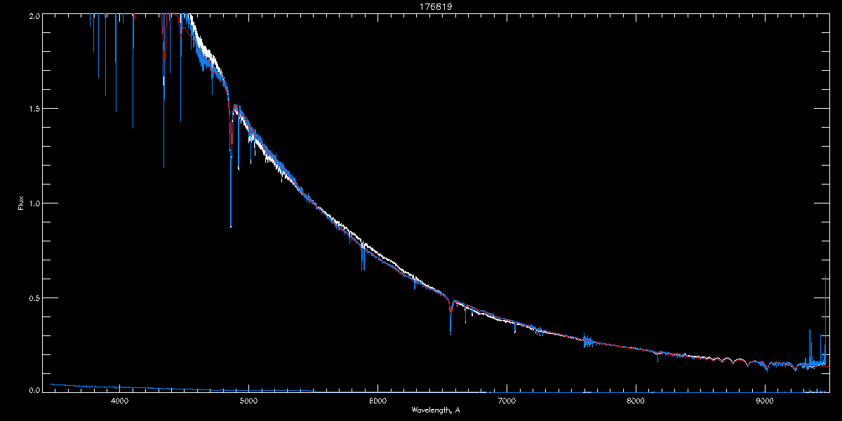842x421 pixels.
Task: Click the 1.5 flux tick label
Action: [34, 109]
